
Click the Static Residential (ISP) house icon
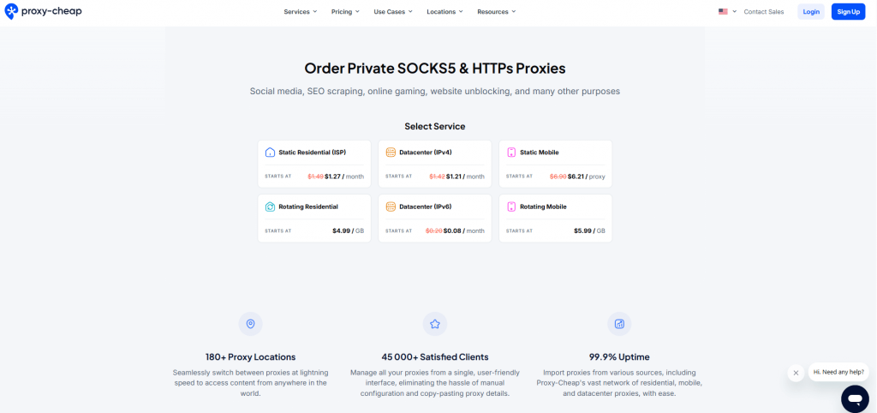(x=270, y=153)
